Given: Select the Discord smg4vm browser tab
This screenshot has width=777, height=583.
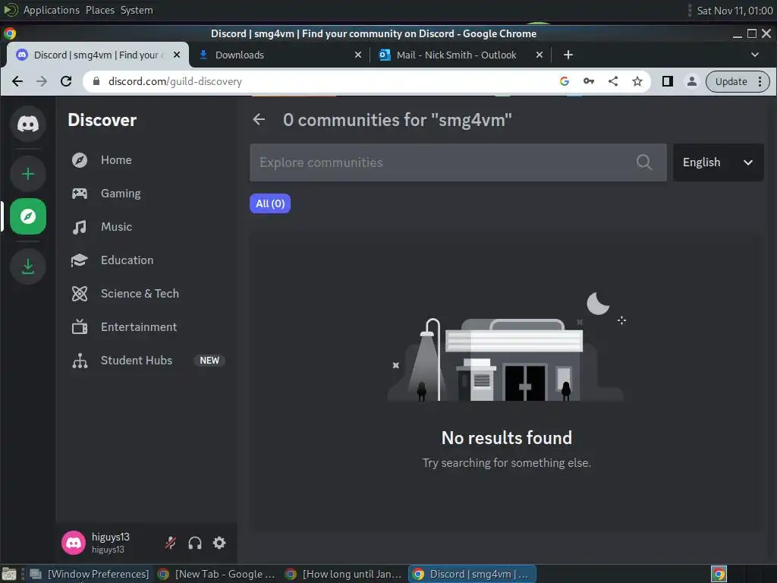Looking at the screenshot, I should tap(96, 55).
